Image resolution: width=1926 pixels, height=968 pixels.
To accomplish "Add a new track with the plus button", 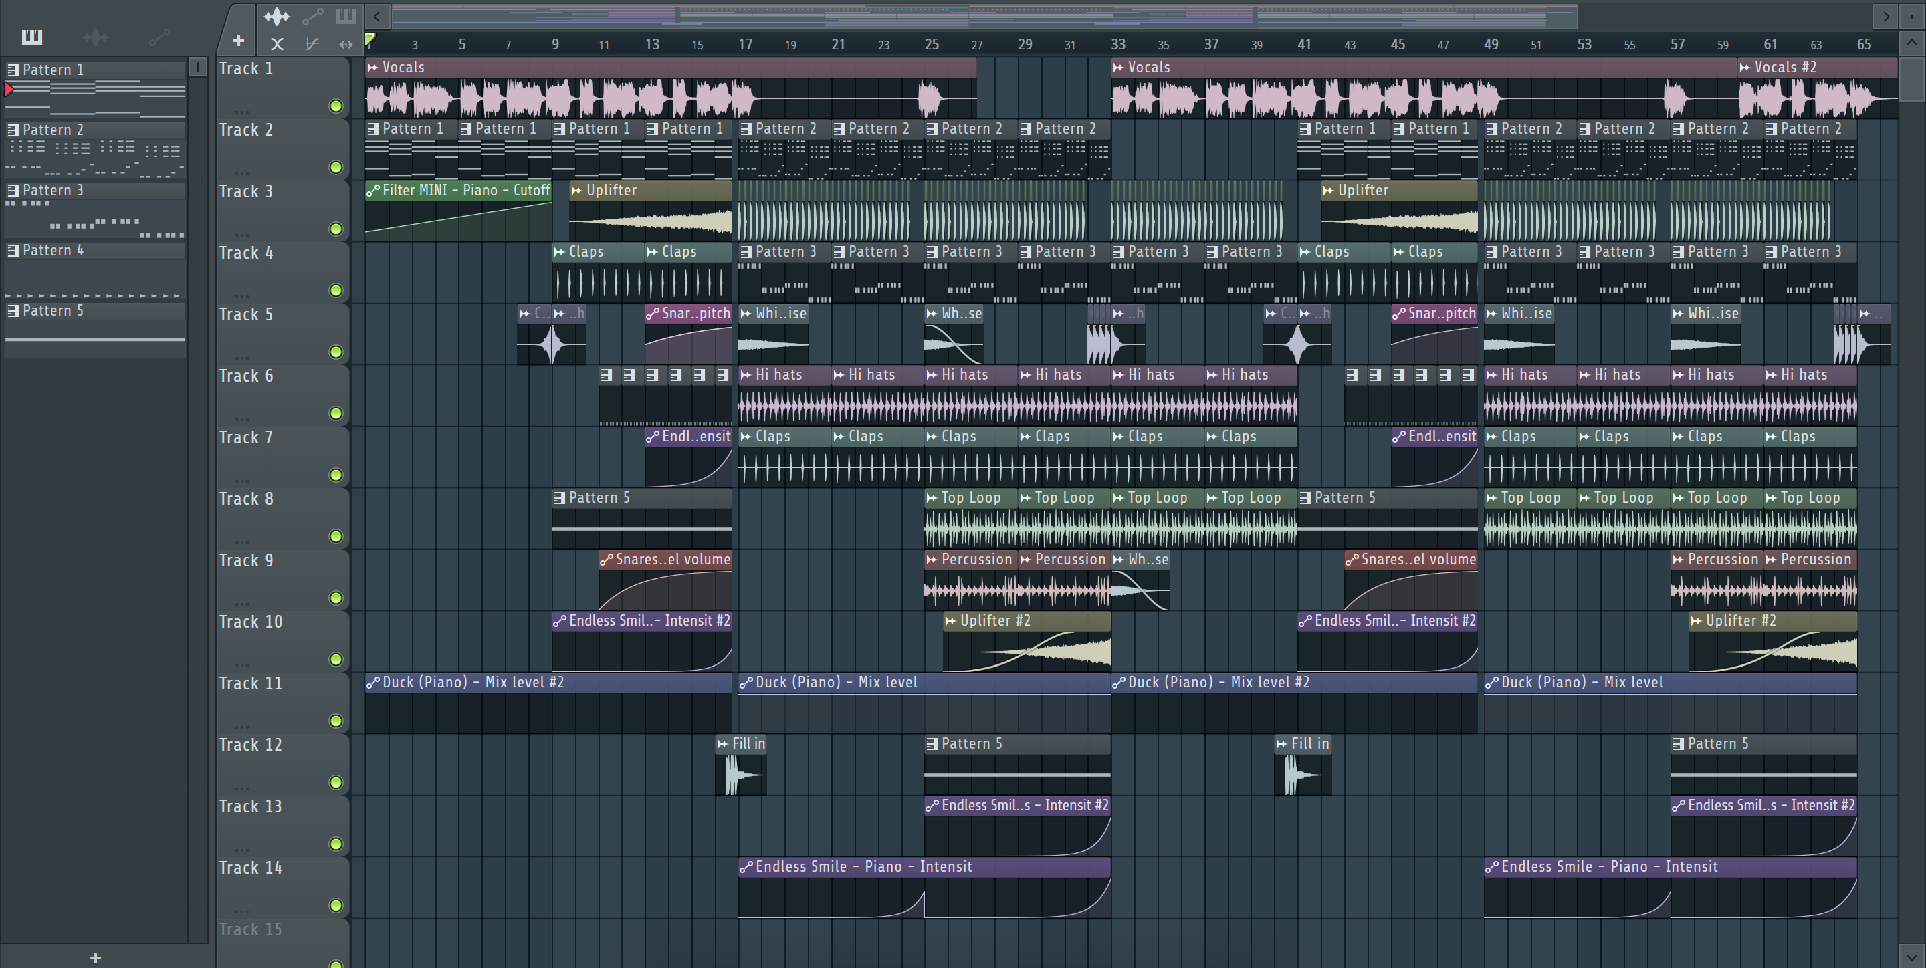I will tap(239, 41).
